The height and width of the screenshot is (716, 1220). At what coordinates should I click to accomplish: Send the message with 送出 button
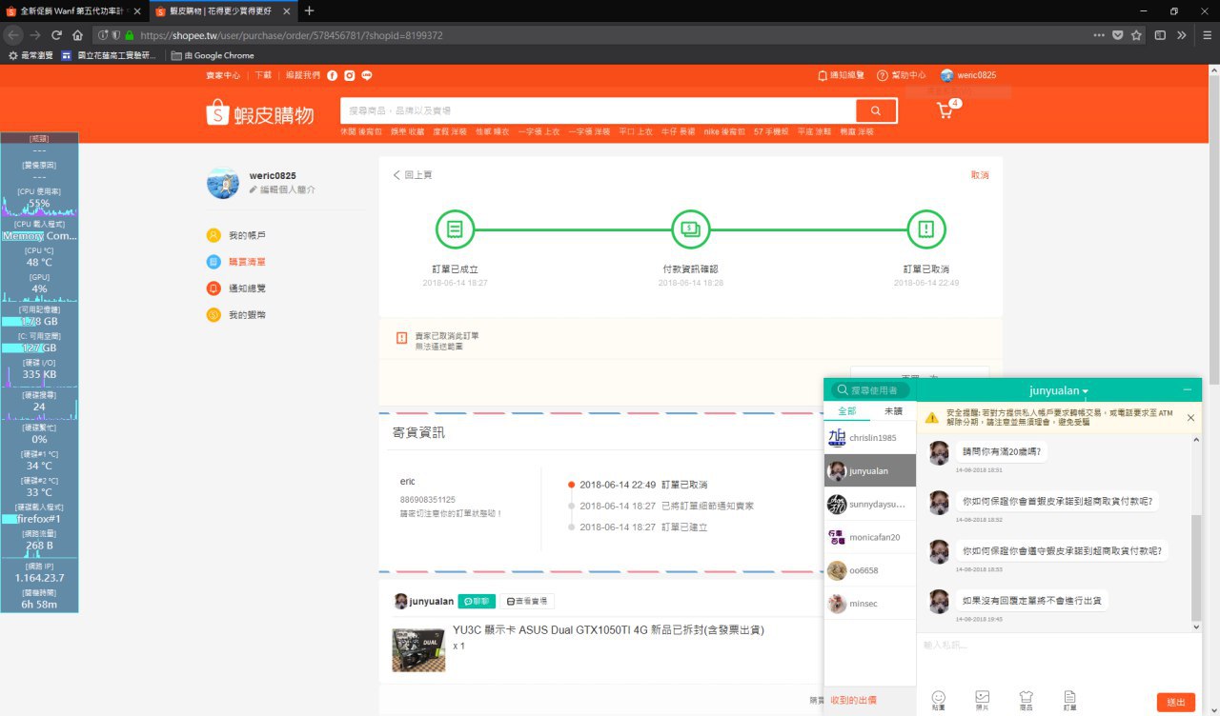tap(1176, 703)
